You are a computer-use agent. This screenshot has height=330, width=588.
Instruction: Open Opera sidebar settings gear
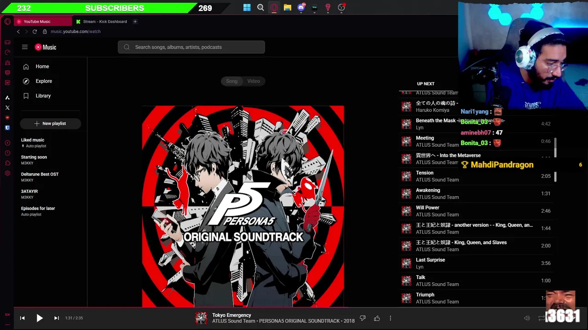pyautogui.click(x=7, y=173)
